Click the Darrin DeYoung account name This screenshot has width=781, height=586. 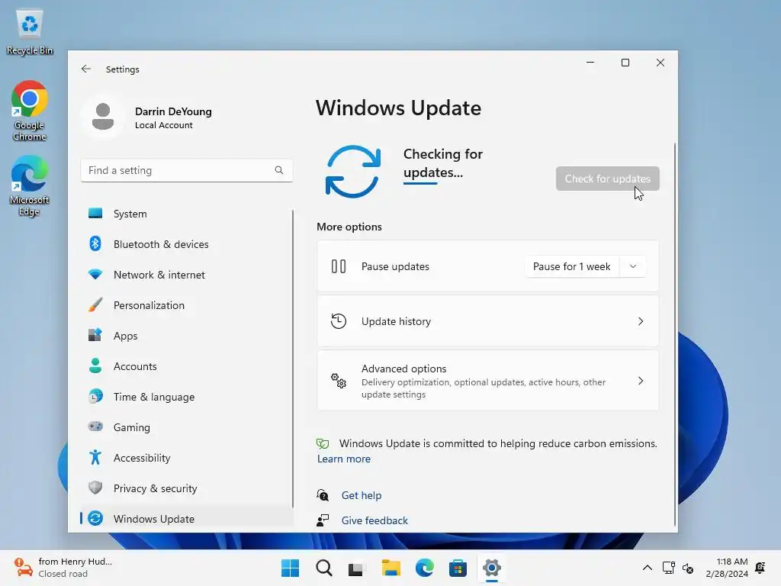coord(173,111)
